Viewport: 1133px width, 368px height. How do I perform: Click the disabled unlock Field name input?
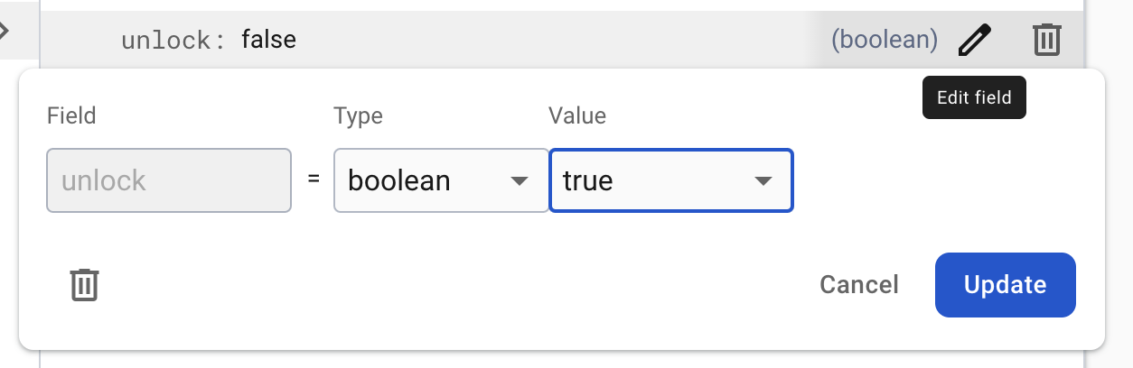coord(169,180)
